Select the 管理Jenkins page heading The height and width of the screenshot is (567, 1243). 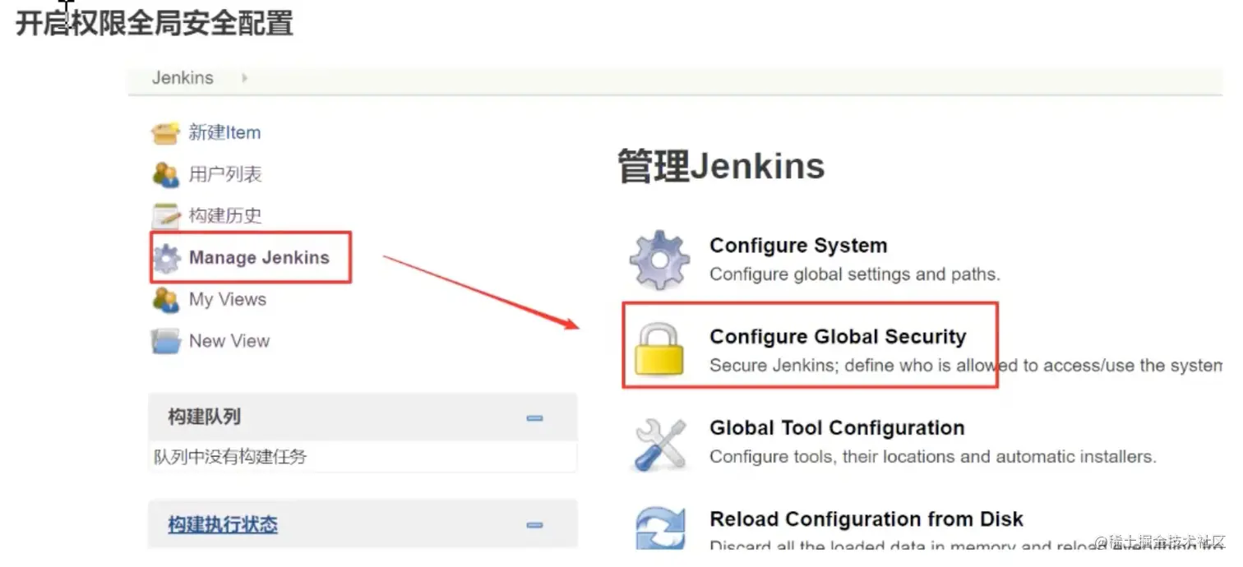721,166
